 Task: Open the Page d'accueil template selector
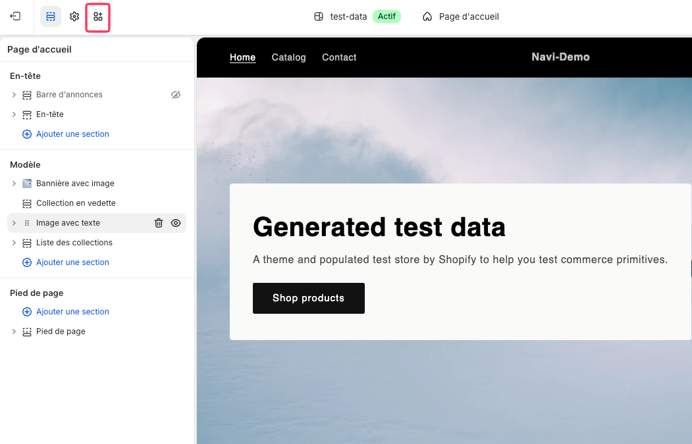461,16
